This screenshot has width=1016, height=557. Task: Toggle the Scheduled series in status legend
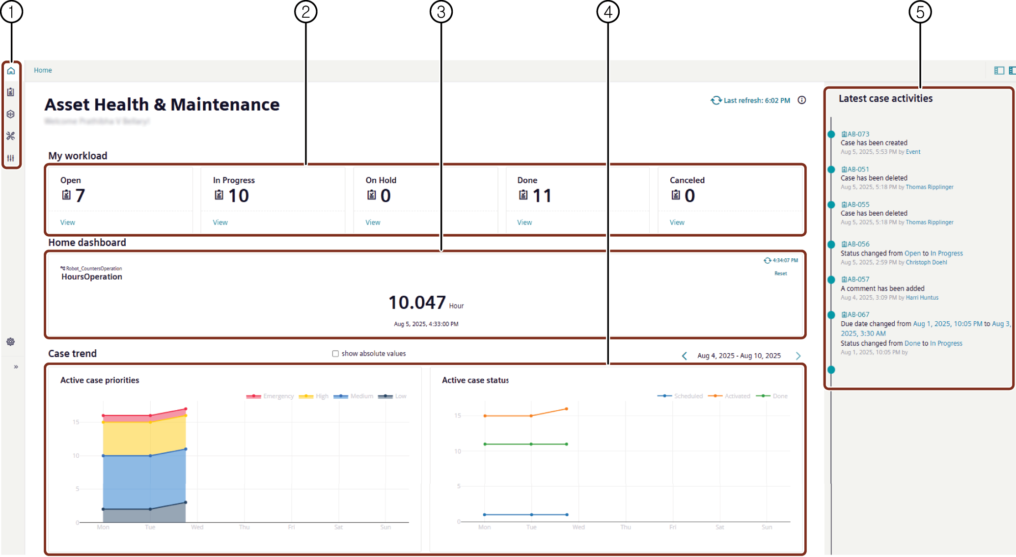pos(681,396)
